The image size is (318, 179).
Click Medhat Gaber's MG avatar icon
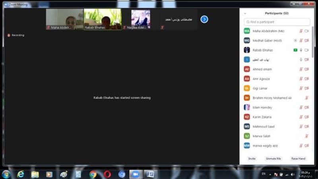click(247, 41)
